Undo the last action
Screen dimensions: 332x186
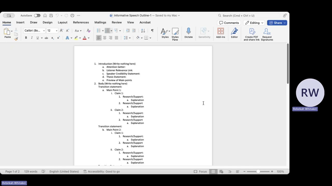click(x=57, y=16)
